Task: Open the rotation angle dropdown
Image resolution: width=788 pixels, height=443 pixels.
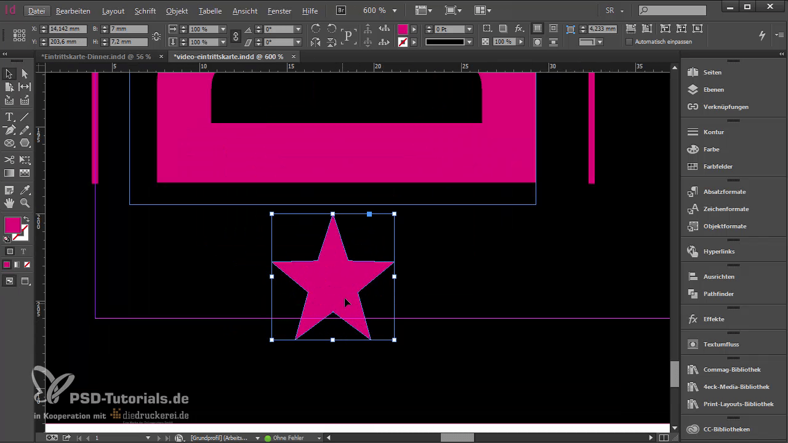Action: point(298,29)
